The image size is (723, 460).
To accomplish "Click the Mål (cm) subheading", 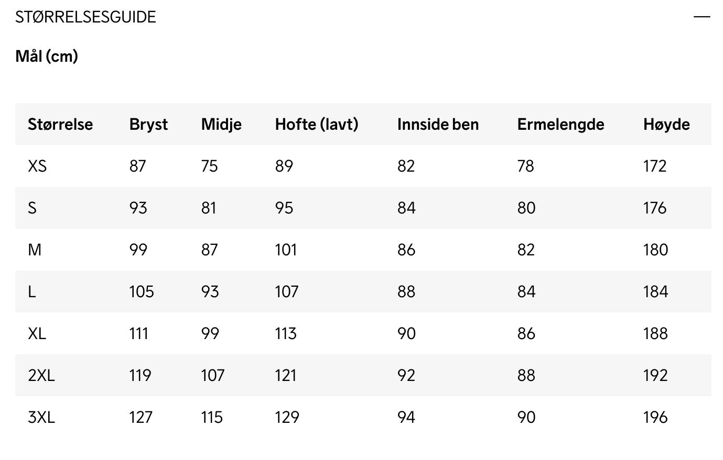I will click(x=47, y=56).
